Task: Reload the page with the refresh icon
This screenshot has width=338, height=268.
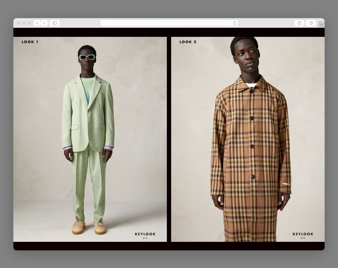Action: [235, 23]
